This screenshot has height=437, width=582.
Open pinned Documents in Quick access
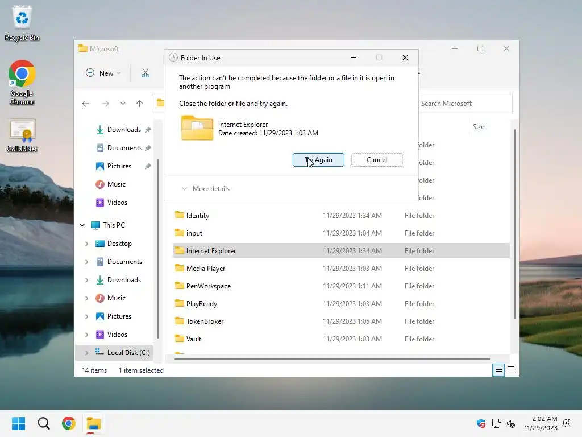(x=124, y=148)
